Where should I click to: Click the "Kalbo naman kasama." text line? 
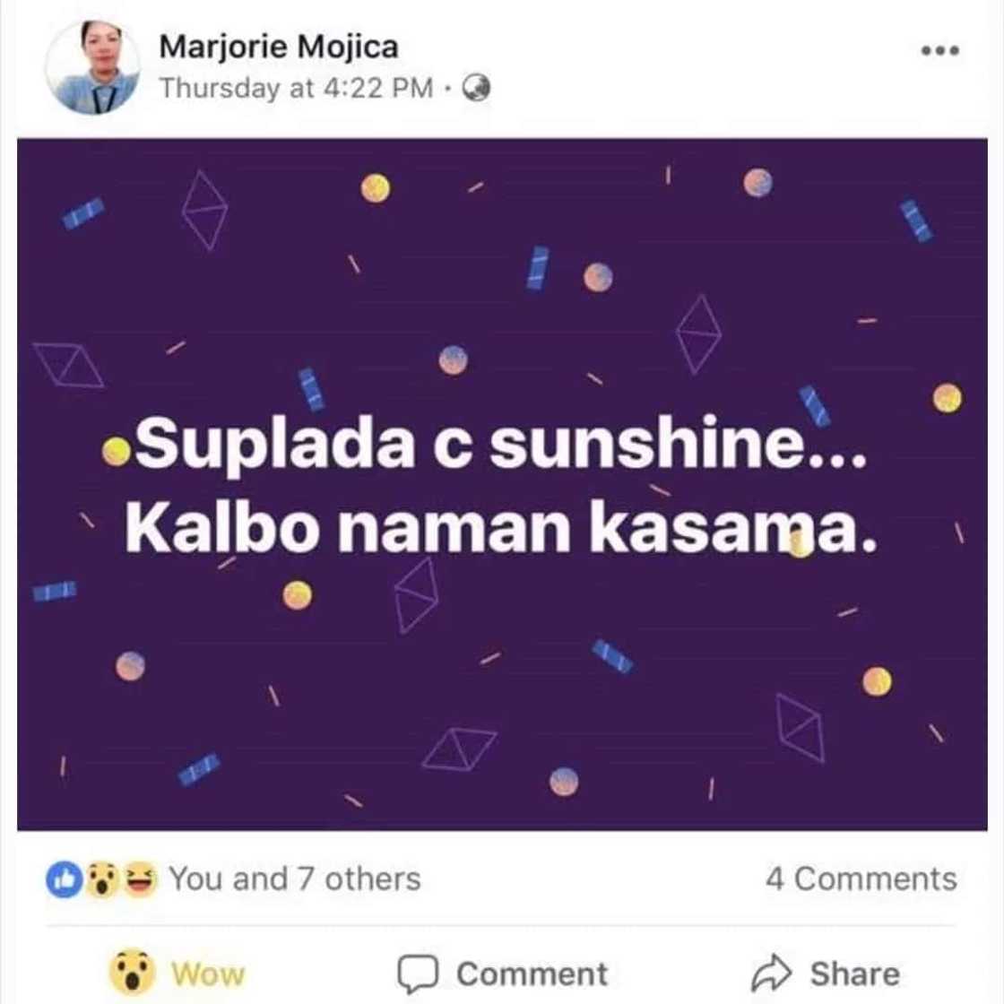tap(498, 529)
